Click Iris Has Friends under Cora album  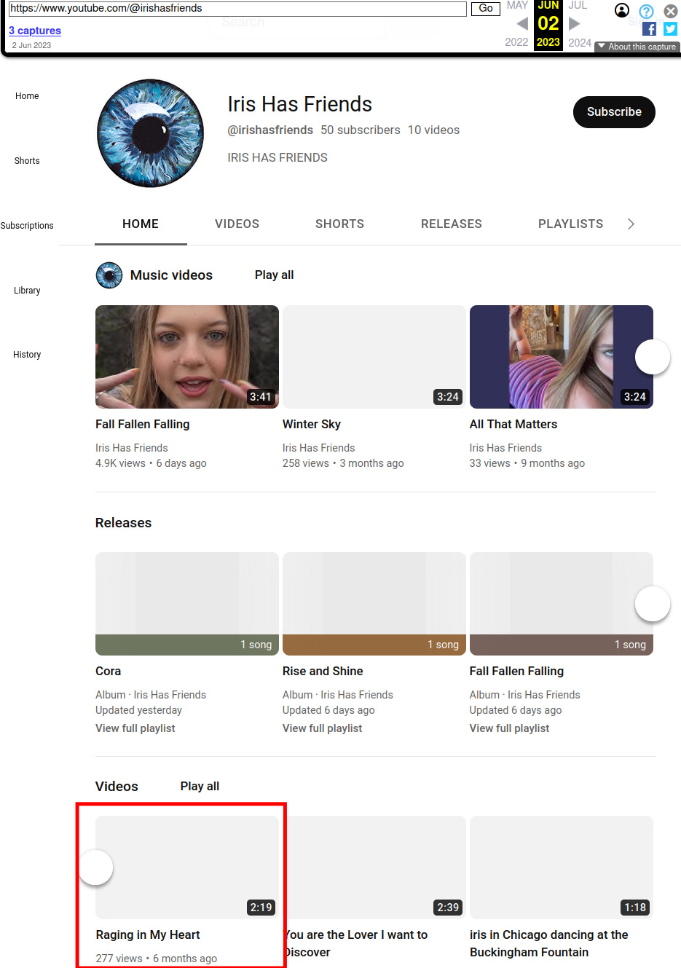tap(170, 695)
